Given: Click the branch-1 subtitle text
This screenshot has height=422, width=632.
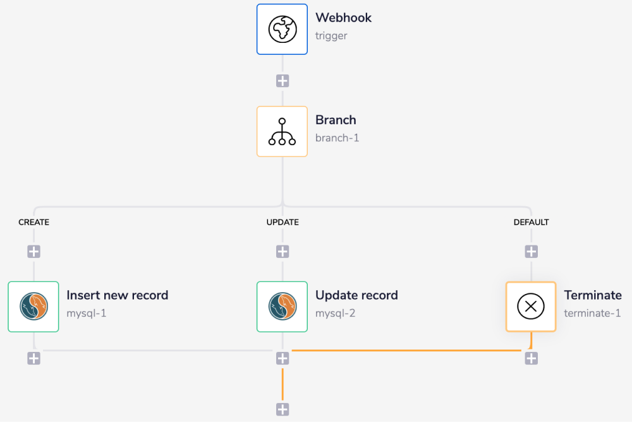Looking at the screenshot, I should (x=337, y=138).
